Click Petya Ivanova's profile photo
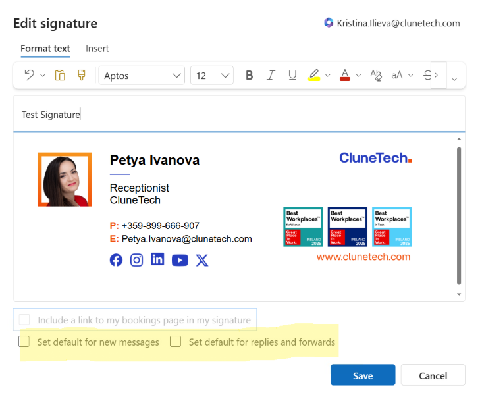The height and width of the screenshot is (397, 480). 65,180
